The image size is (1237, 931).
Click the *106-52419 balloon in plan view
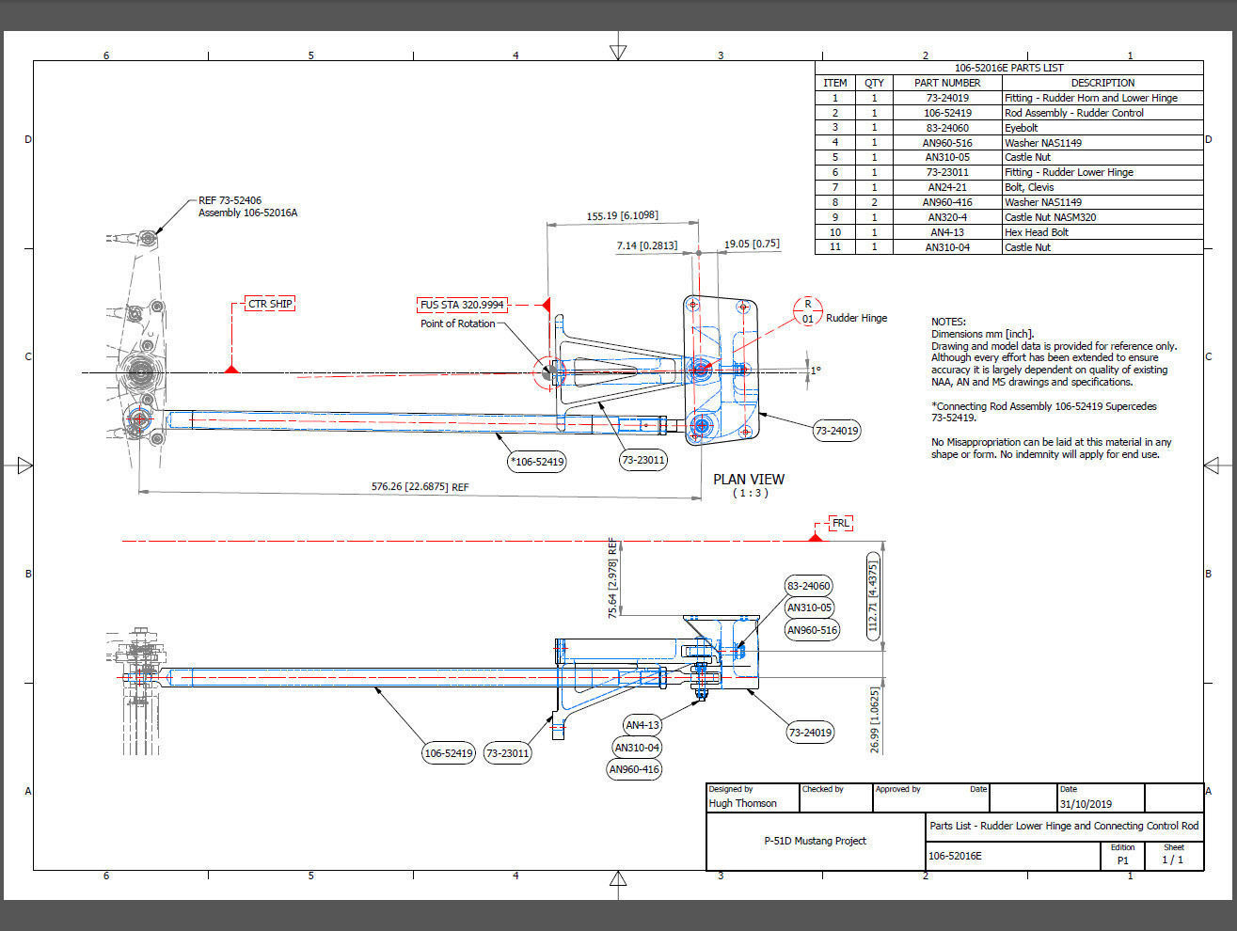[x=537, y=462]
